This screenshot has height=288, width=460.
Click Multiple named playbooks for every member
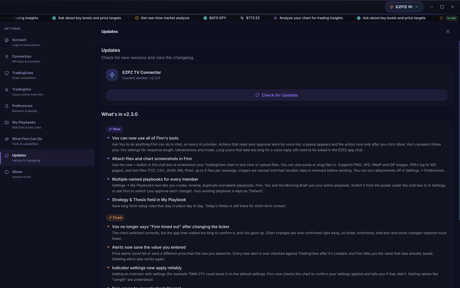[155, 179]
